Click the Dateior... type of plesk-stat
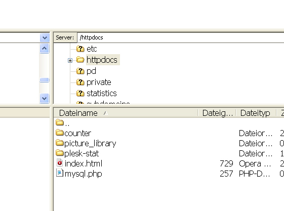The width and height of the screenshot is (284, 211). [x=256, y=154]
